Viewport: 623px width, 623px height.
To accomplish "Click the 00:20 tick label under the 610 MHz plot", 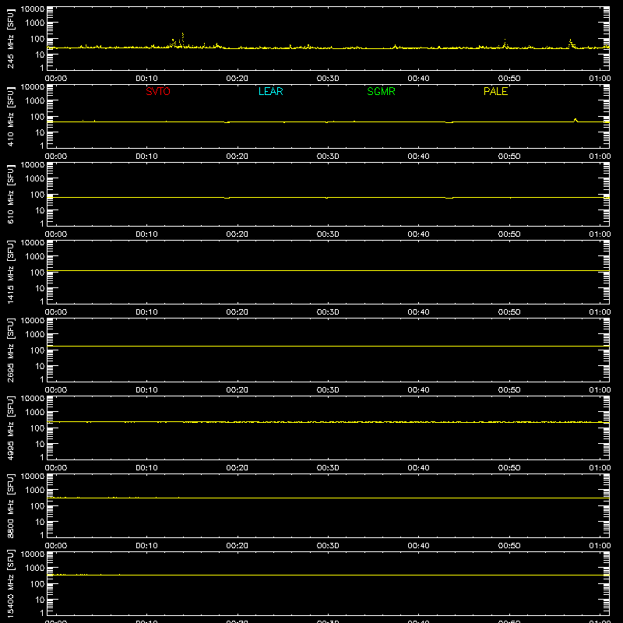I will pyautogui.click(x=238, y=234).
